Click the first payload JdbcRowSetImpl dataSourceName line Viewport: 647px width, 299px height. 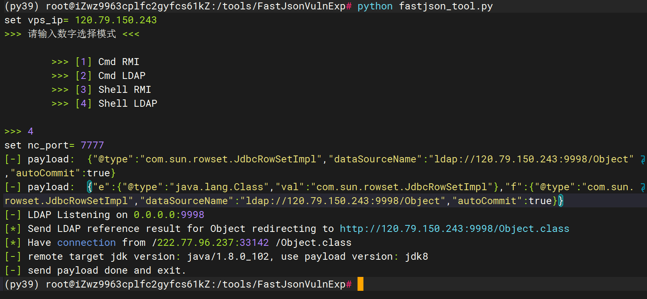319,159
